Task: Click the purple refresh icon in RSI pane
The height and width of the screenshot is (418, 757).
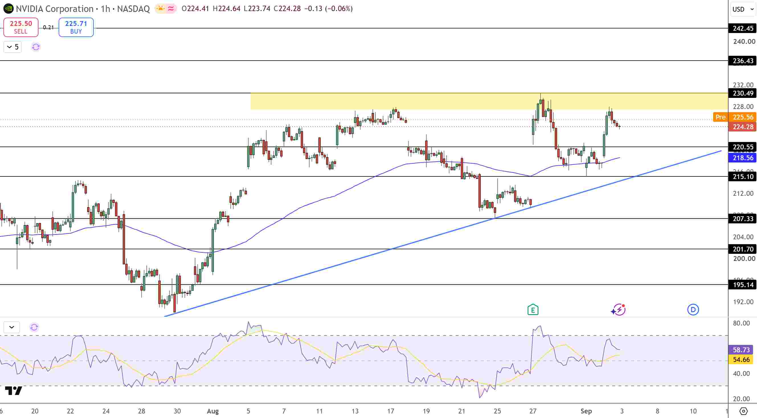Action: tap(34, 327)
